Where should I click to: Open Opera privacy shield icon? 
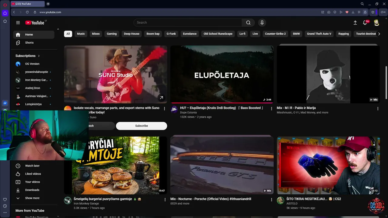(335, 12)
